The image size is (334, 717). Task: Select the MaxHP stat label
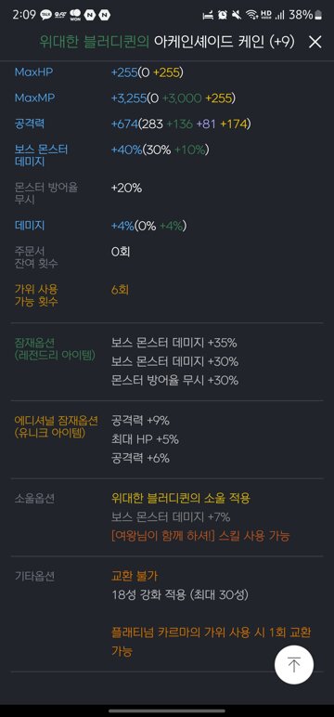coord(34,72)
